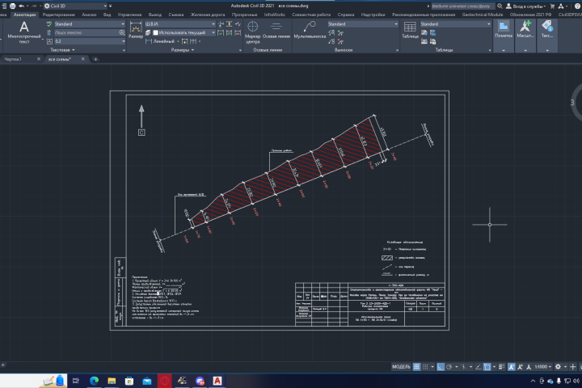Click the jogged dimension line icon
The height and width of the screenshot is (388, 582).
click(x=238, y=23)
